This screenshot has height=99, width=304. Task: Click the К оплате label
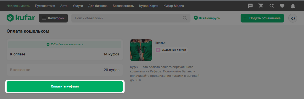[x=18, y=54]
